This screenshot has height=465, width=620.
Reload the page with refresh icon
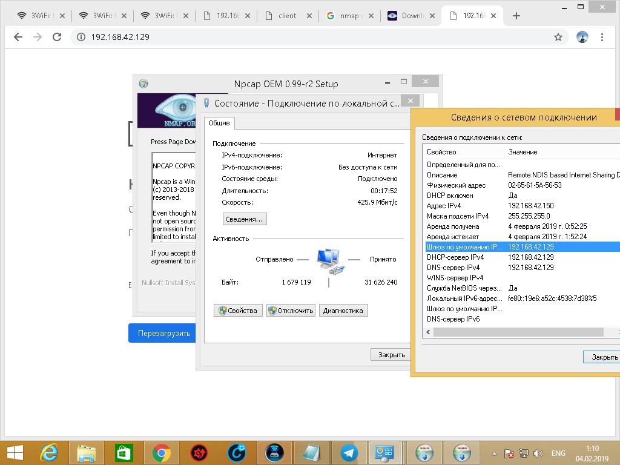click(x=57, y=37)
